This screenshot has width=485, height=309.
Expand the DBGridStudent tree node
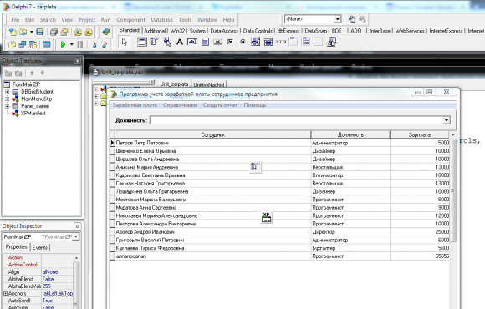tap(7, 92)
